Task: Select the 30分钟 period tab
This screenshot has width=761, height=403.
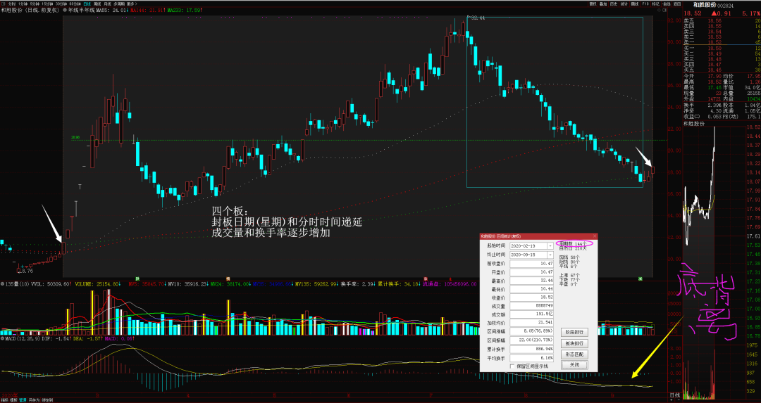Action: pyautogui.click(x=61, y=4)
